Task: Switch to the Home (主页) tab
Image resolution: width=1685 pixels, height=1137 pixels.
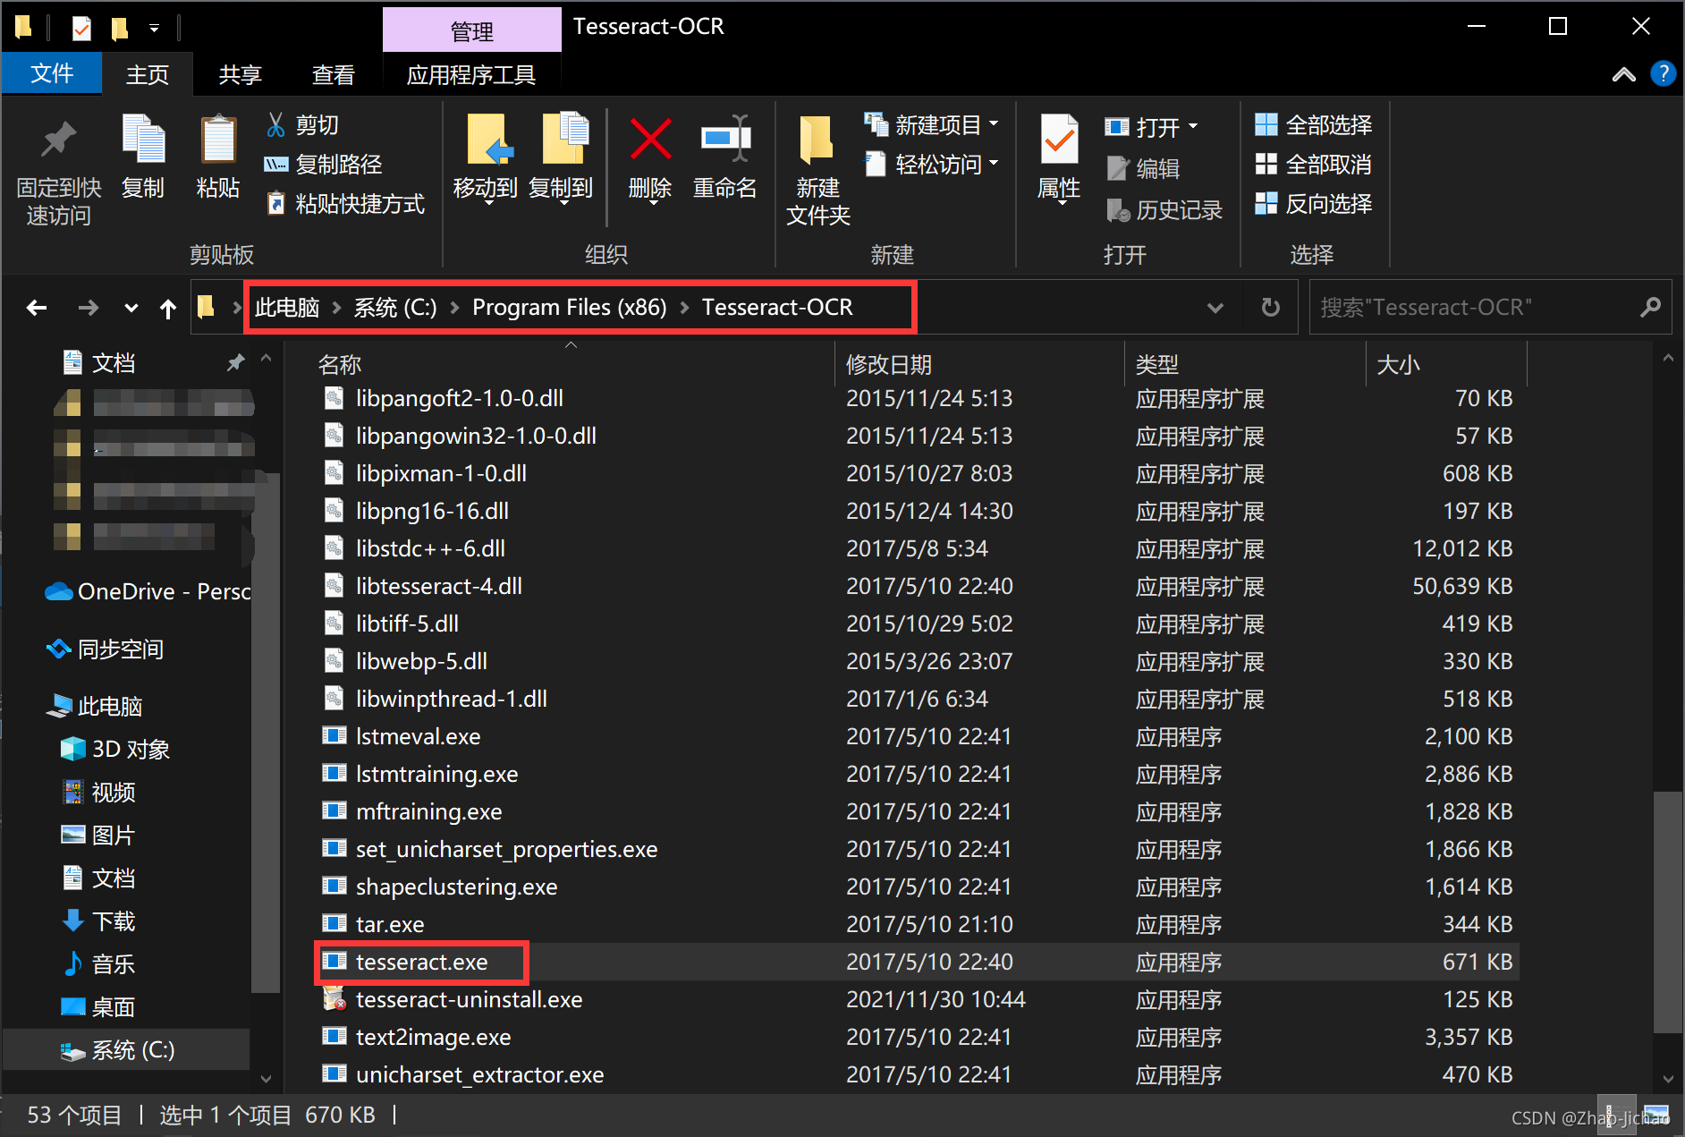Action: click(x=148, y=74)
